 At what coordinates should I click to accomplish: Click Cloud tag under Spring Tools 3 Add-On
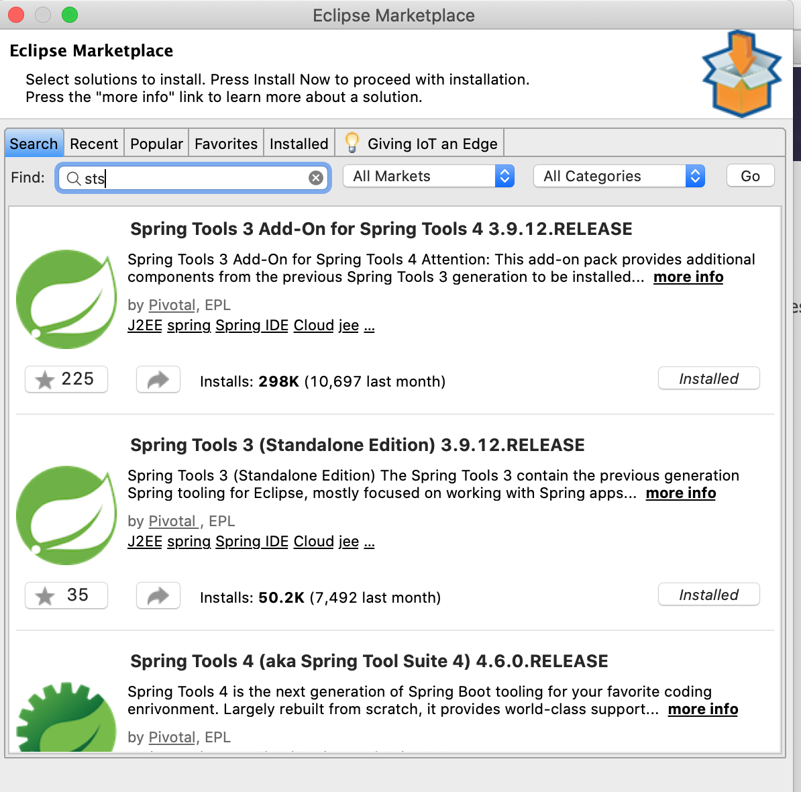314,326
